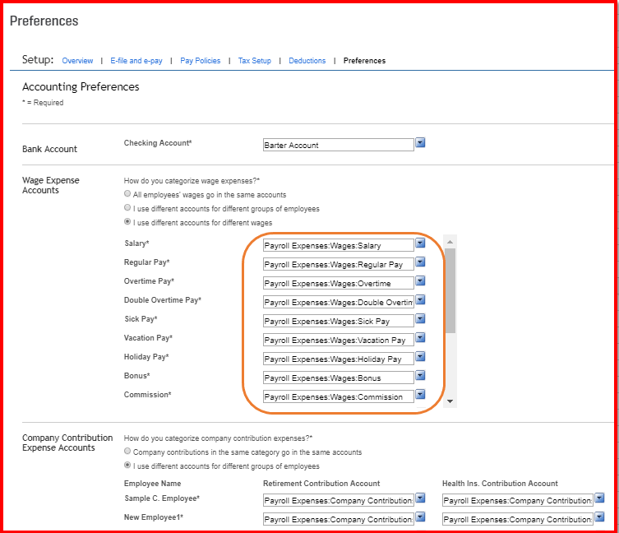Expand the Regular Pay account dropdown arrow
This screenshot has width=619, height=533.
click(420, 262)
